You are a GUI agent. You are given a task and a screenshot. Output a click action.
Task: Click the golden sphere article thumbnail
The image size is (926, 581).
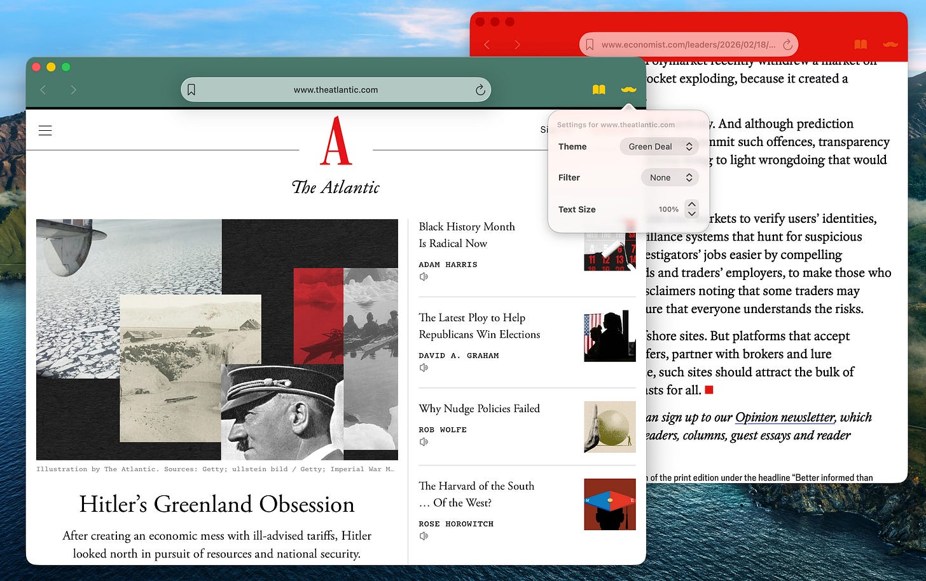coord(610,427)
